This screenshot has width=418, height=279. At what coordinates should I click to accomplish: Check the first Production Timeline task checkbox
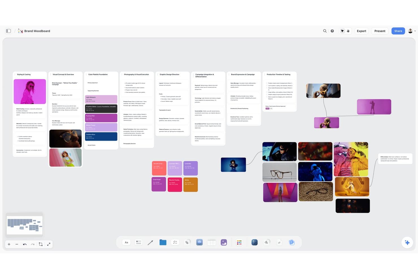[x=267, y=83]
